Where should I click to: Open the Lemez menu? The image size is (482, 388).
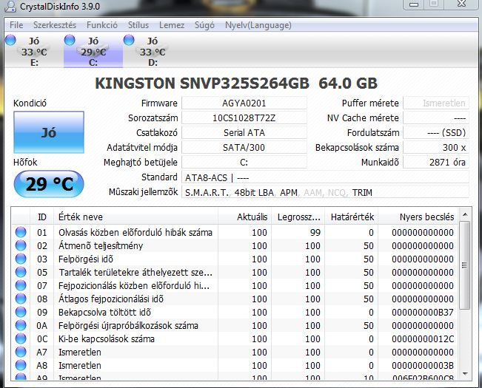point(172,25)
